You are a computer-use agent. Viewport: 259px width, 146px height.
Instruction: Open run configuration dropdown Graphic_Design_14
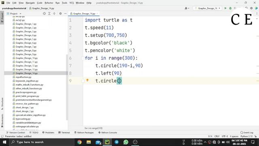tap(207, 8)
